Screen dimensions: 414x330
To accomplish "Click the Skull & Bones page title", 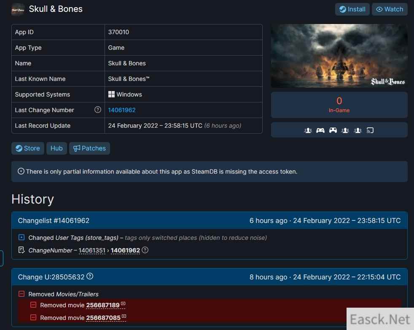I will point(56,9).
